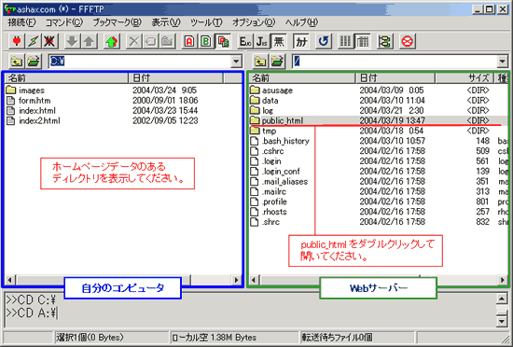The width and height of the screenshot is (513, 347).
Task: Click the remote pane horizontal scrollbar right arrow
Action: [x=503, y=280]
